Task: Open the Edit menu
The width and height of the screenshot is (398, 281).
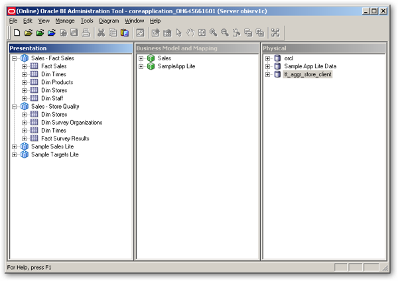Action: pyautogui.click(x=28, y=21)
